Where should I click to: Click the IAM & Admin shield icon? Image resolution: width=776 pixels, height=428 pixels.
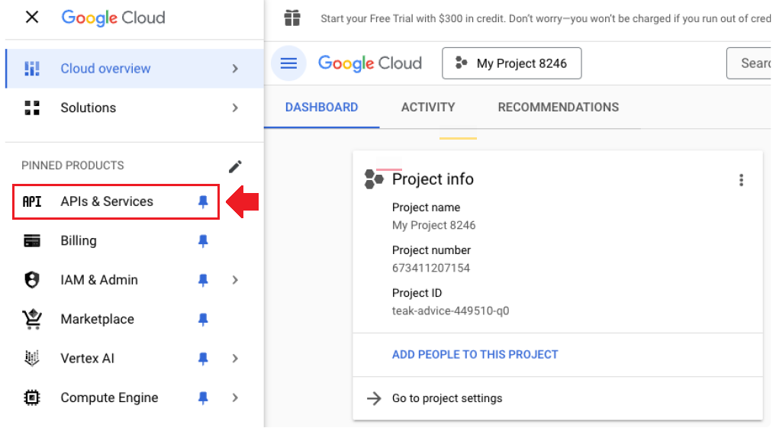tap(32, 280)
